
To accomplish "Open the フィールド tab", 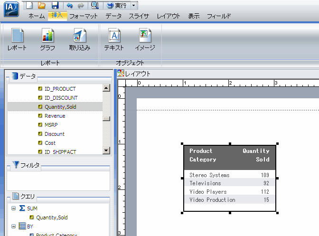I will [x=219, y=16].
